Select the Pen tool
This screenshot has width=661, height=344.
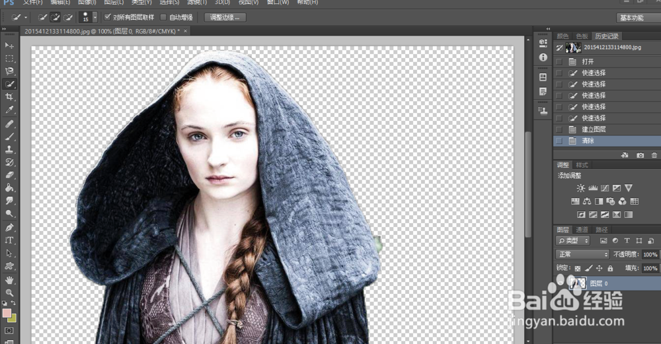pyautogui.click(x=9, y=227)
